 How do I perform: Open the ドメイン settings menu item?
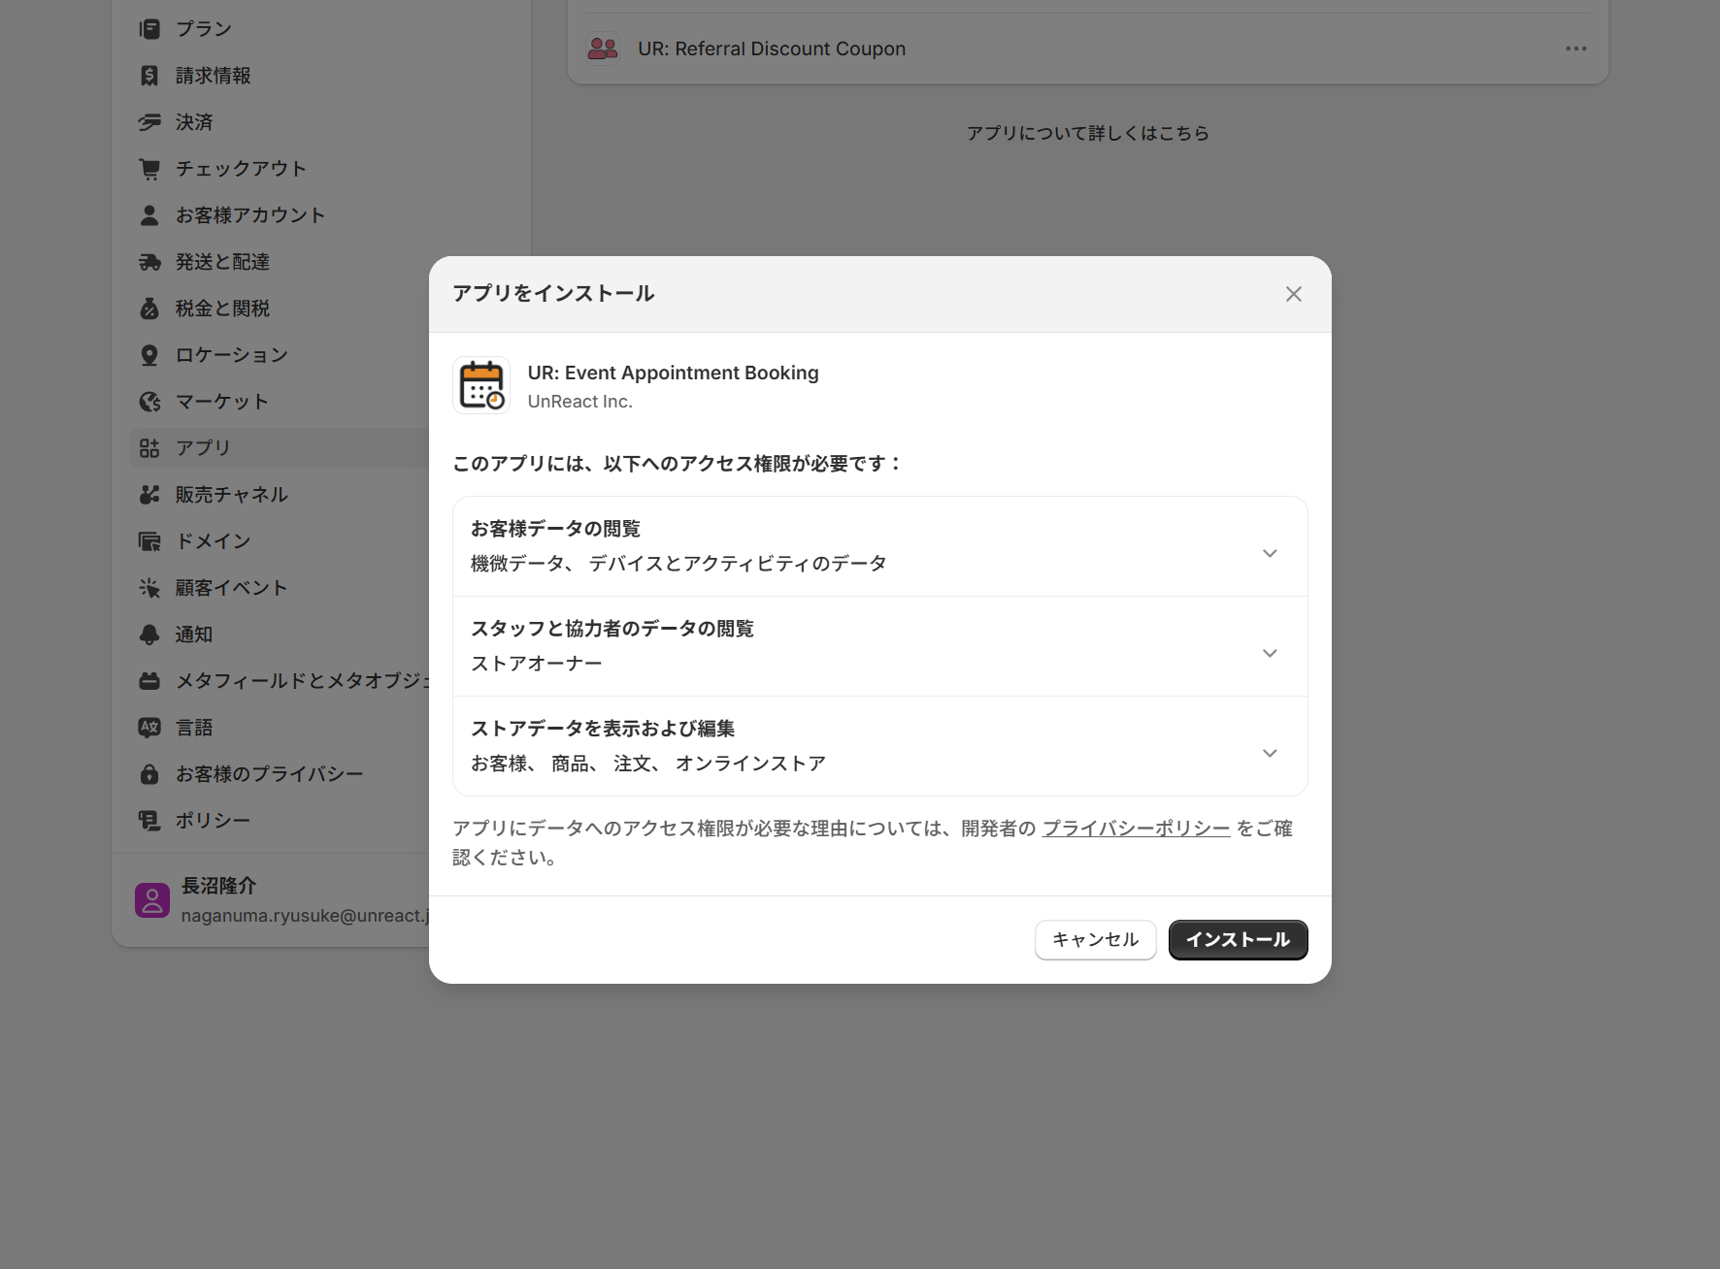click(280, 541)
